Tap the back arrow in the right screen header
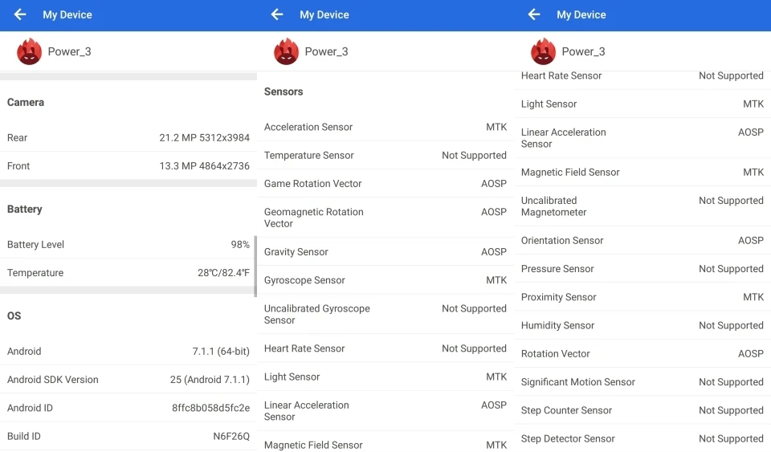This screenshot has width=771, height=452. 535,14
